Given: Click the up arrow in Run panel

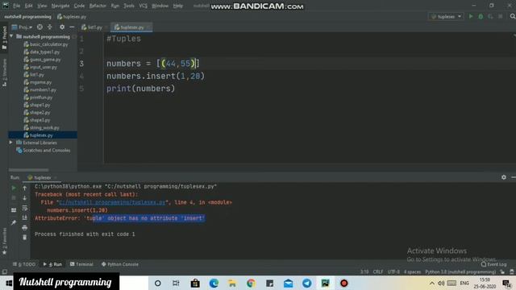Looking at the screenshot, I should (x=25, y=188).
